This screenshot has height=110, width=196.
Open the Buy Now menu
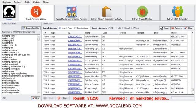tap(7, 2)
